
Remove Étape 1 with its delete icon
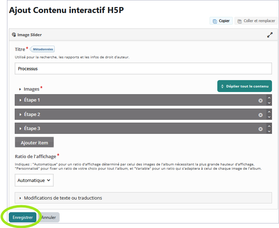[260, 100]
